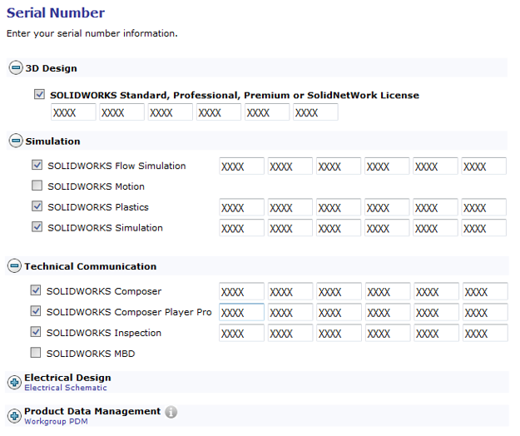
Task: Click the Electrical Design heading text
Action: point(67,378)
